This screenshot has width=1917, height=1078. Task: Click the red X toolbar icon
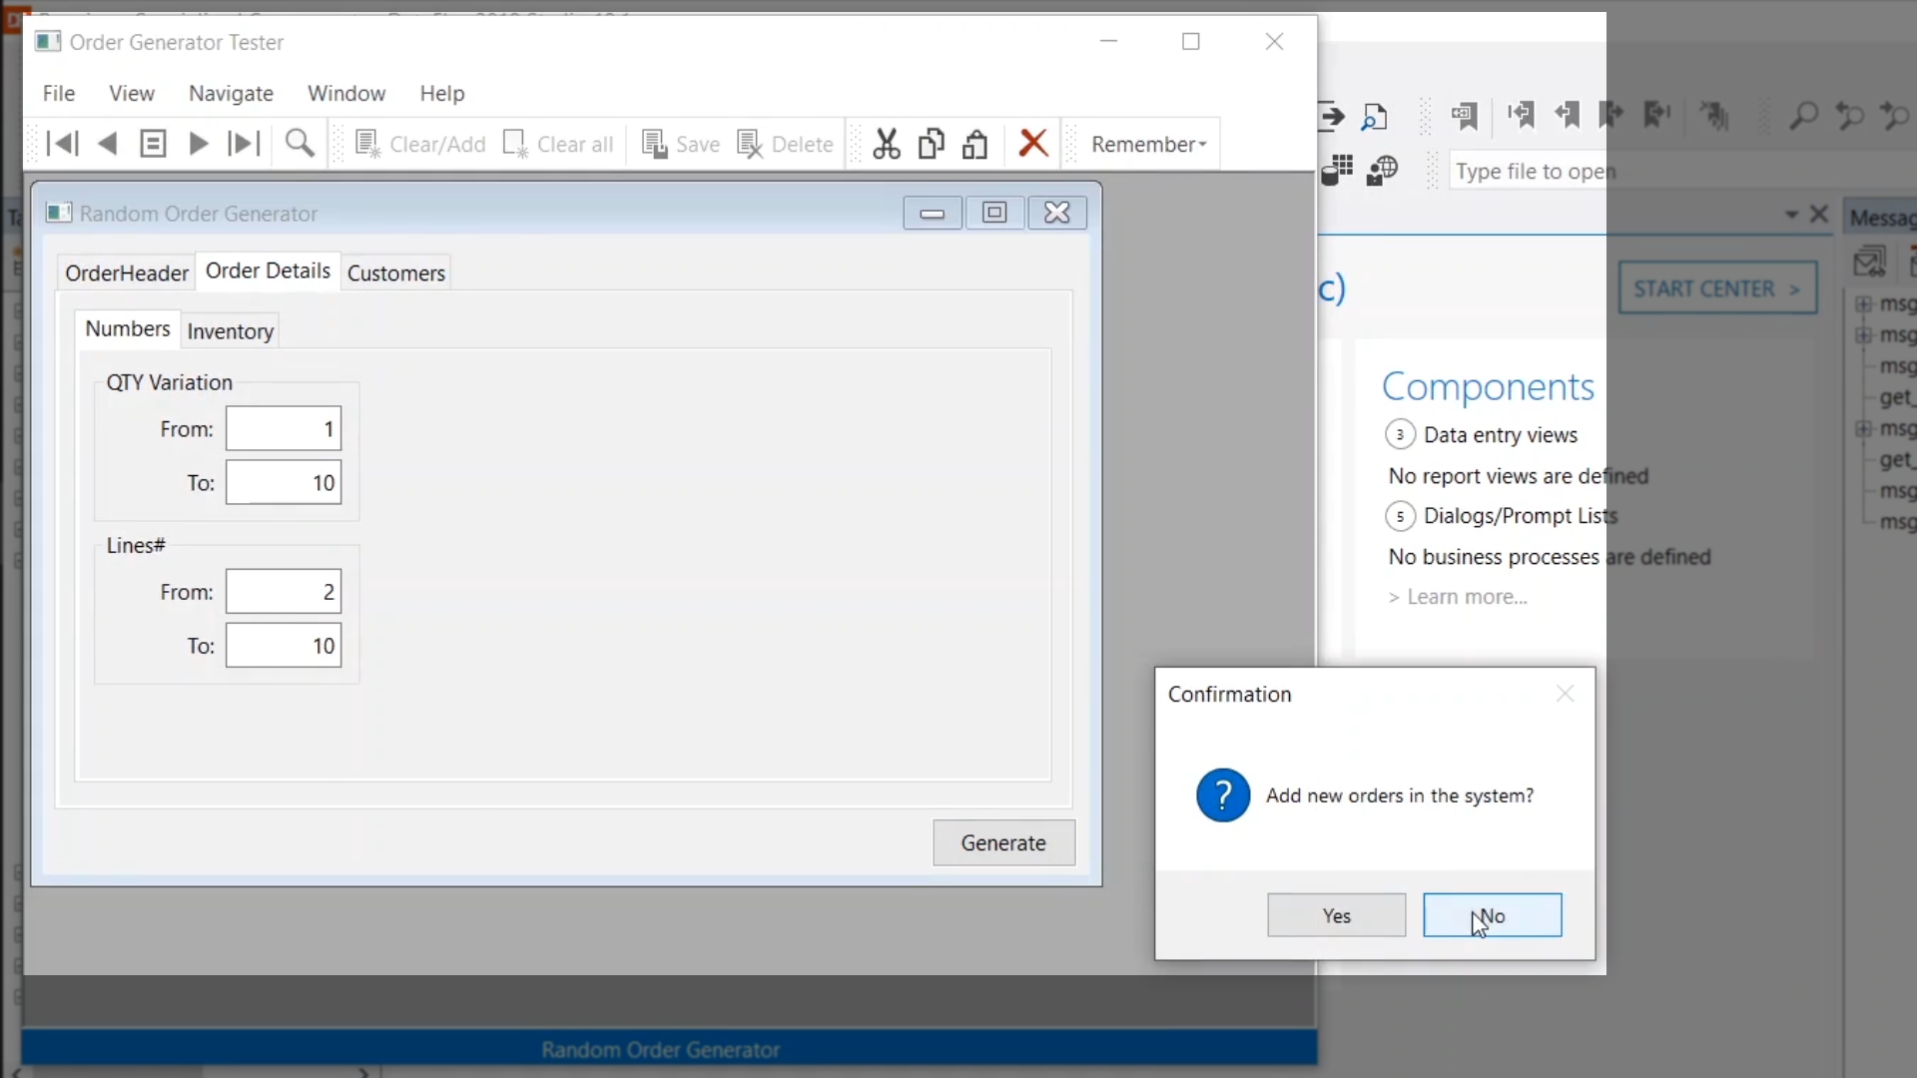pos(1032,144)
